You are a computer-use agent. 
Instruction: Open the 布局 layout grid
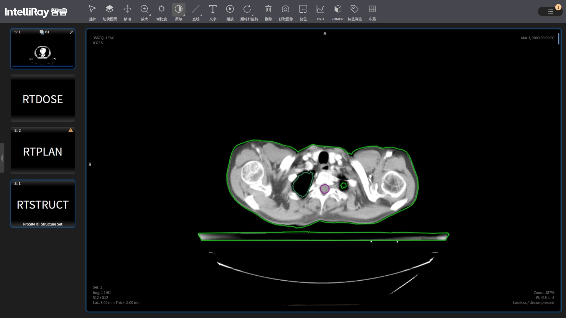pos(372,12)
